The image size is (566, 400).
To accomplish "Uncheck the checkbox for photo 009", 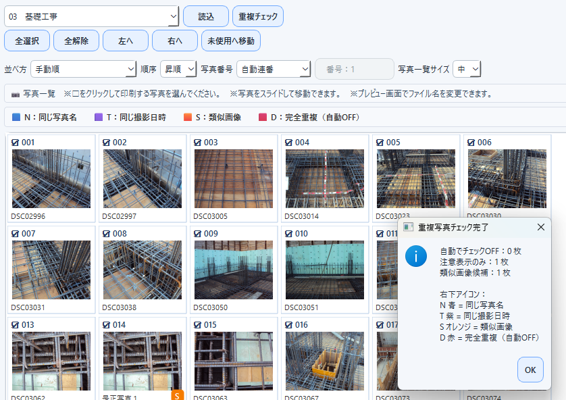I will 197,234.
